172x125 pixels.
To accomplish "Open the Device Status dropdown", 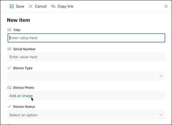I will pos(86,115).
